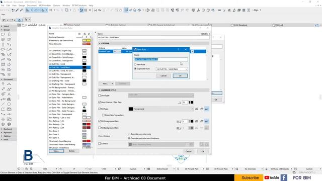Click the arrow selection tool in info box
The height and width of the screenshot is (181, 322).
26,20
